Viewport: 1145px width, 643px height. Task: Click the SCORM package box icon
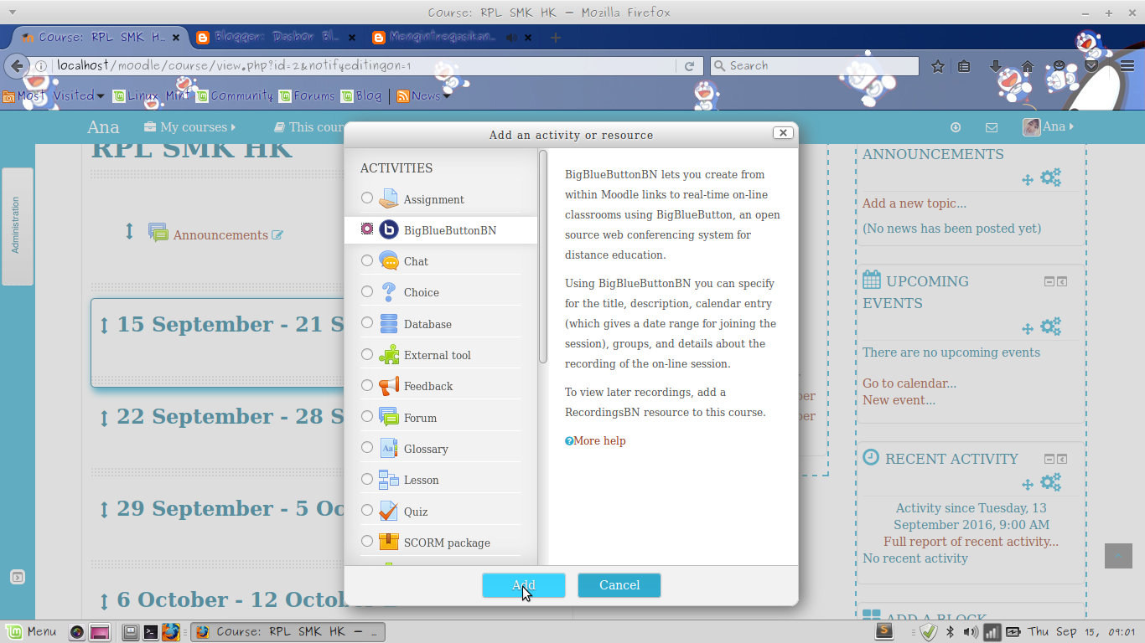tap(388, 542)
